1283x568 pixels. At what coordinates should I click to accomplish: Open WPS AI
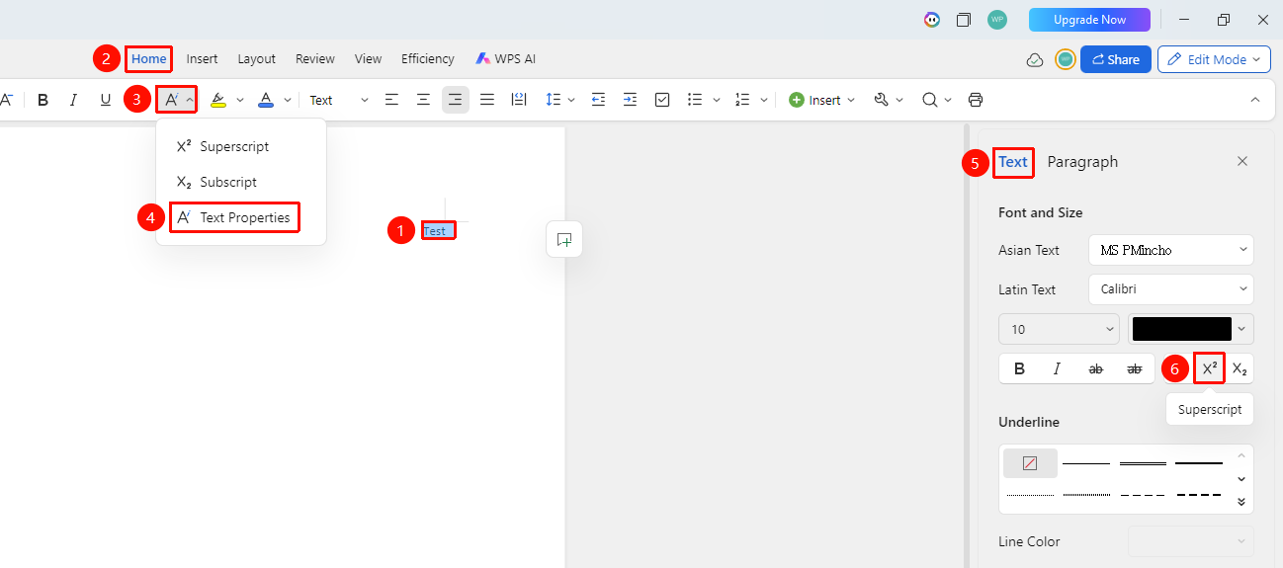tap(505, 59)
